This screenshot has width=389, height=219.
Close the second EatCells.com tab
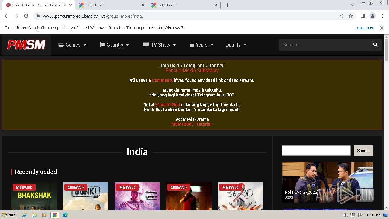click(216, 5)
